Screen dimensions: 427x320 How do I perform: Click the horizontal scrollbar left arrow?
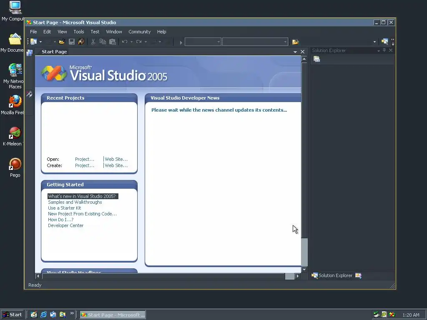click(x=38, y=276)
